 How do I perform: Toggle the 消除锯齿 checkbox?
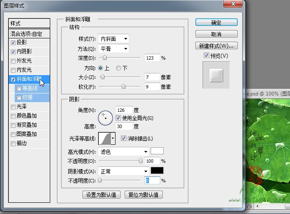pyautogui.click(x=123, y=138)
